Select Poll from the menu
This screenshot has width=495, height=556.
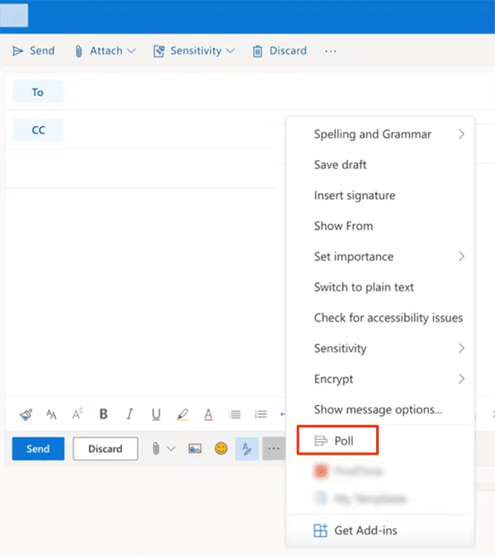tap(343, 441)
